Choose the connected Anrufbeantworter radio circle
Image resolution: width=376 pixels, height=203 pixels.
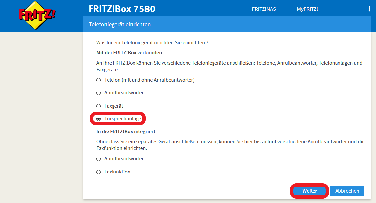[x=98, y=93]
